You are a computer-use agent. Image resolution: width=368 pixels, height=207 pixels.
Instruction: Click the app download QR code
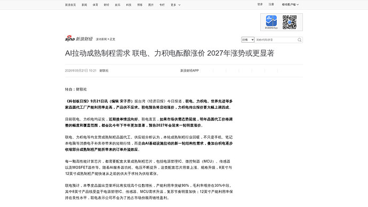pyautogui.click(x=290, y=22)
